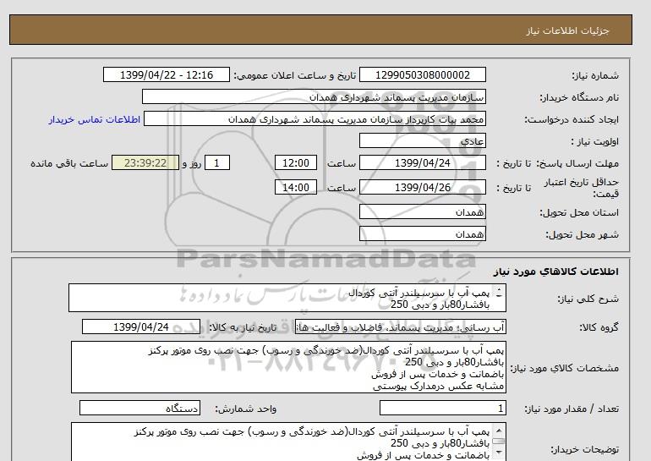The image size is (651, 461).
Task: Click the section heading اطلاعات کالاهای مورد نیاز
Action: tap(556, 272)
